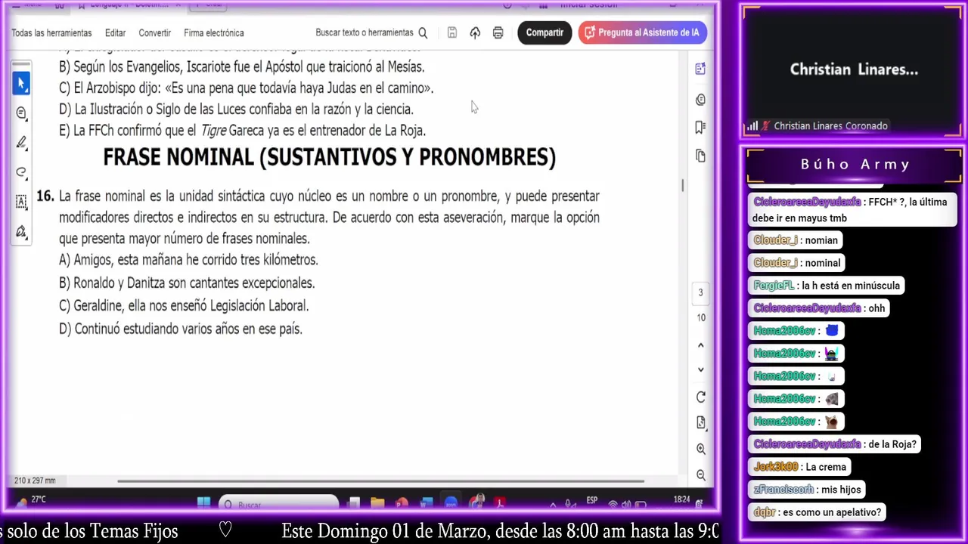Click the system tray overflow chevron
This screenshot has width=968, height=544.
(554, 503)
